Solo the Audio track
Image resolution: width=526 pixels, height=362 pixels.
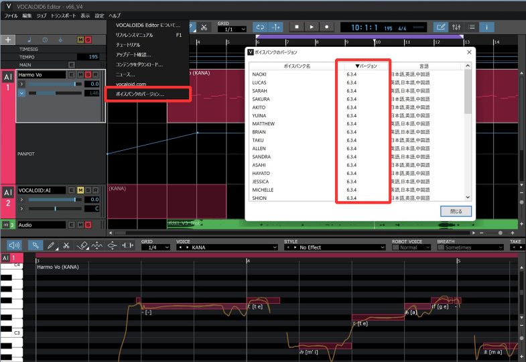[x=88, y=225]
